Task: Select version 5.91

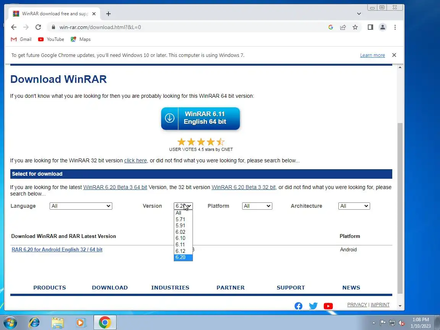Action: (183, 226)
